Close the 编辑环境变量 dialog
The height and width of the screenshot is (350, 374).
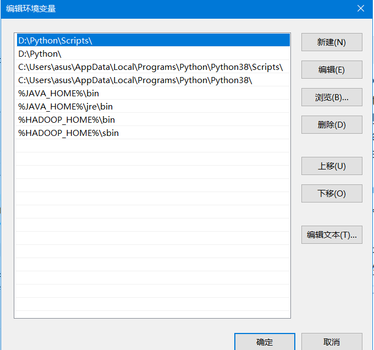[360, 9]
